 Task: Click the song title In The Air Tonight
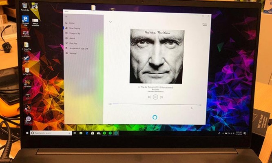156,87
